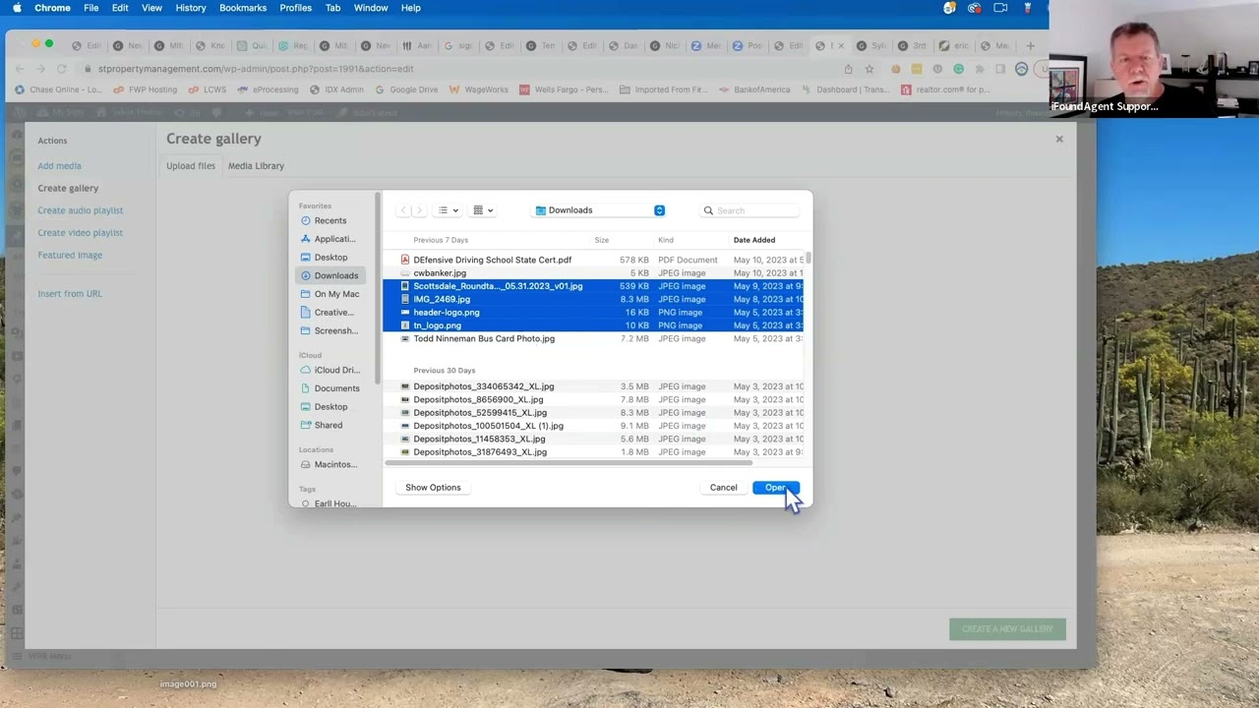
Task: Switch to the Upload files tab
Action: [x=191, y=166]
